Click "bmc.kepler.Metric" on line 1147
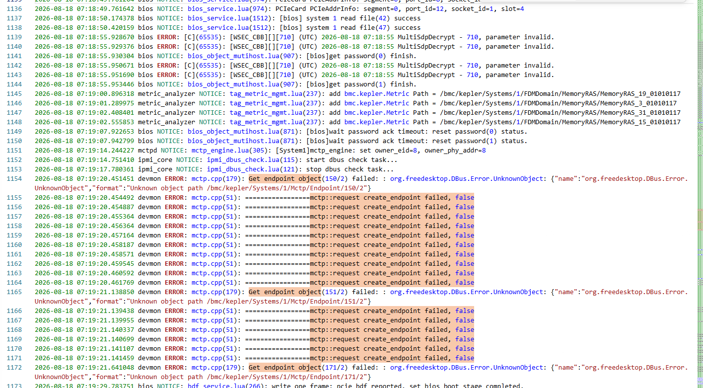This screenshot has width=703, height=388. (377, 113)
